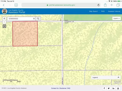Image resolution: width=122 pixels, height=91 pixels.
Task: Open the Facebook social icon
Action: point(104,88)
